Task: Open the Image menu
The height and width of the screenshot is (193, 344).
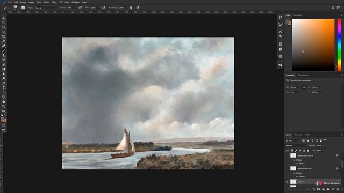Action: coord(23,2)
